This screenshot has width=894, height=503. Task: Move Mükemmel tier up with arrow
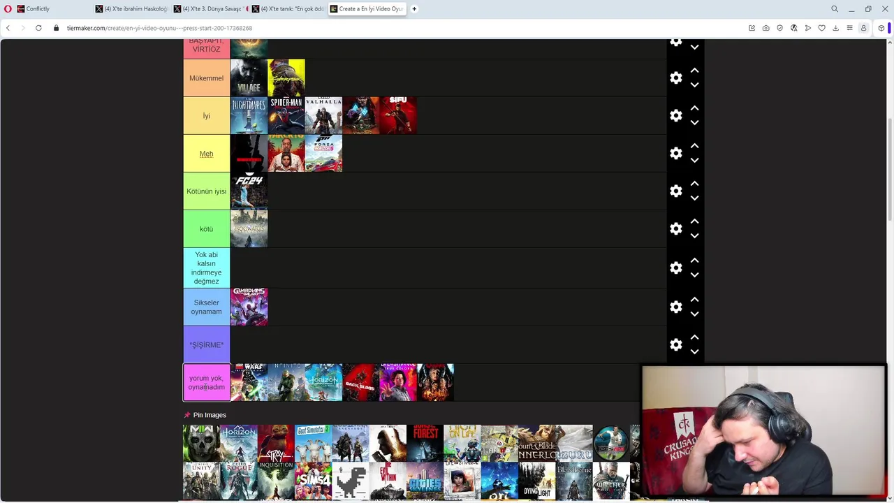point(694,71)
